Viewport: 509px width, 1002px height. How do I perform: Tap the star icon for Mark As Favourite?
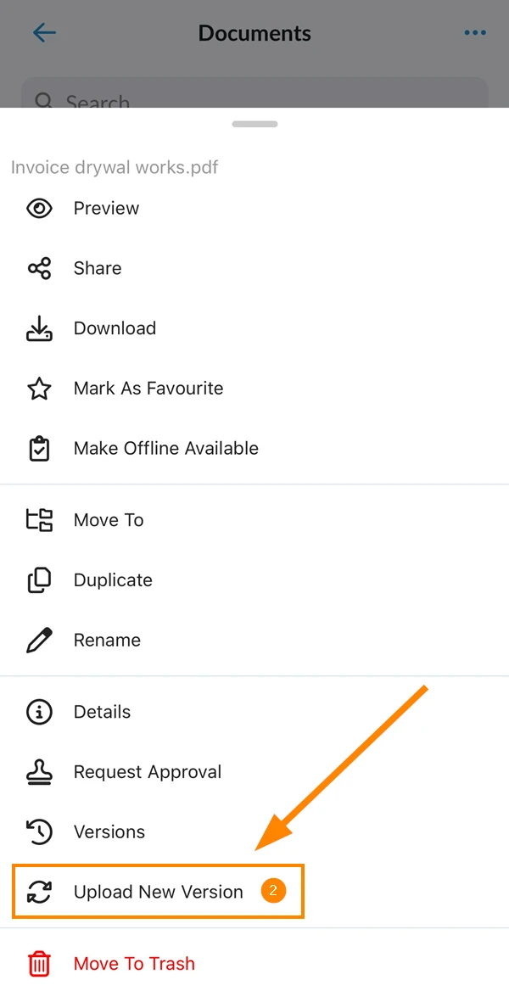[40, 389]
